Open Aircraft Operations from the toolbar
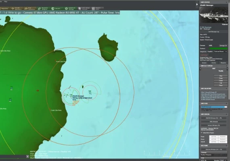Viewport: 230px width, 161px height. pos(16,8)
